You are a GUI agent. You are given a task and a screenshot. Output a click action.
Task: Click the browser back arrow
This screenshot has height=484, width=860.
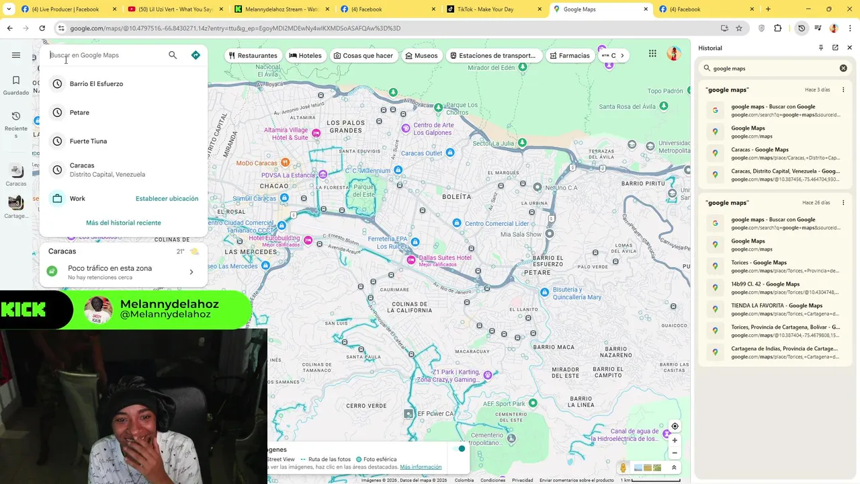pos(9,28)
